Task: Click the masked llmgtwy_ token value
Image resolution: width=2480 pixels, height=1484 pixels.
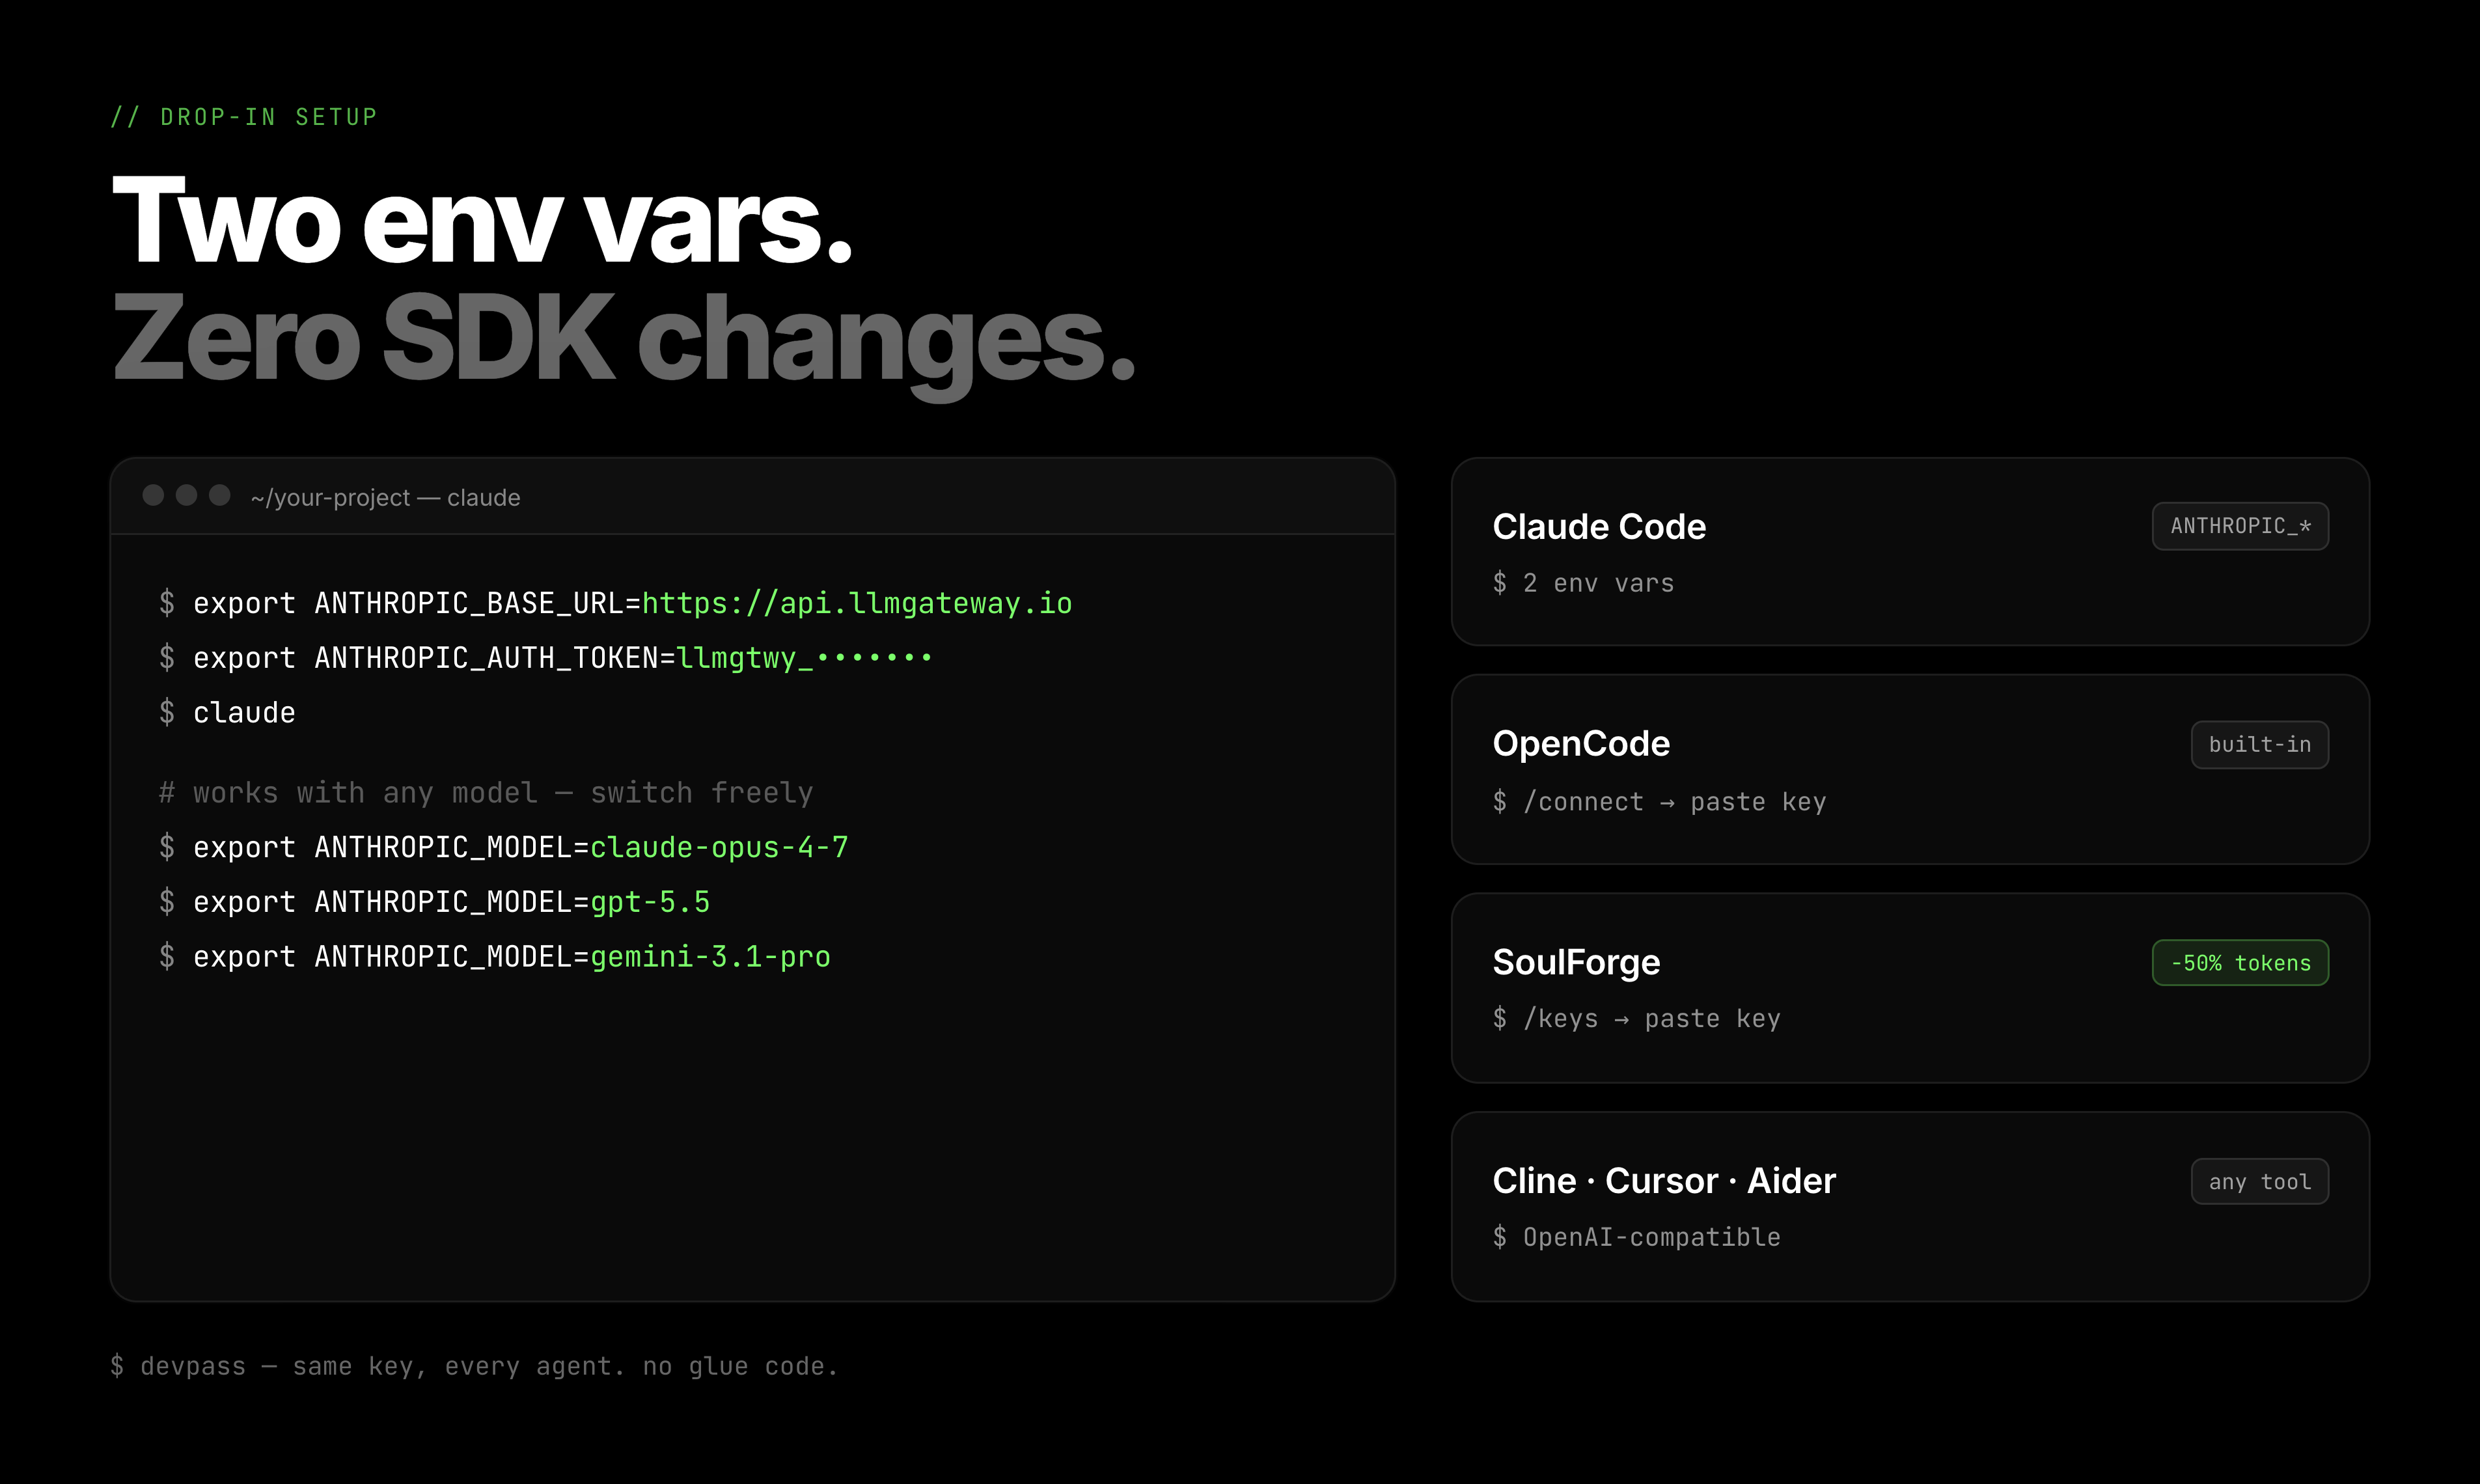Action: point(804,658)
